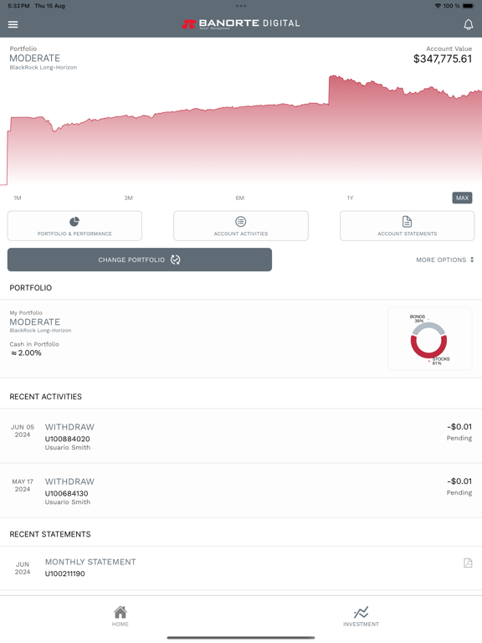
Task: Open Portfolio & Performance
Action: [74, 225]
